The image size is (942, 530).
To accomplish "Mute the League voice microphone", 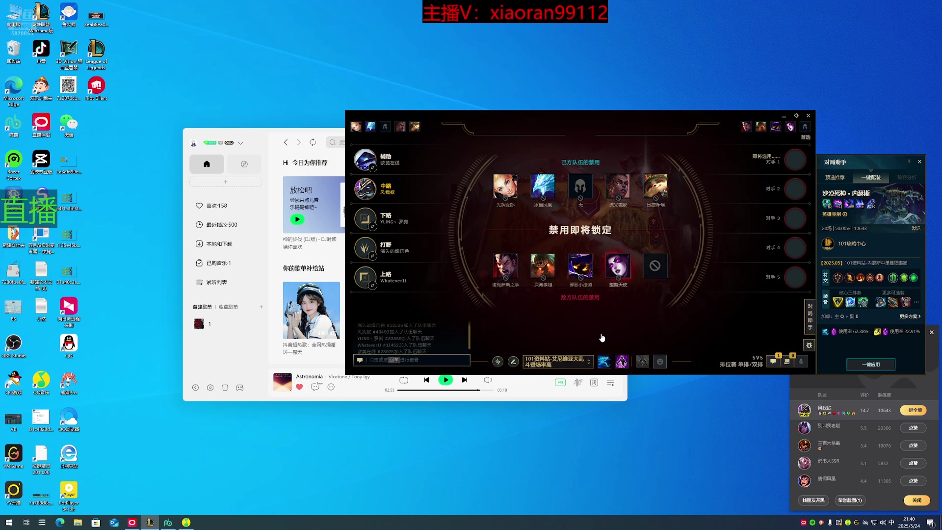I will point(801,362).
